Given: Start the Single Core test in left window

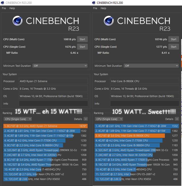Looking at the screenshot, I should click(82, 47).
